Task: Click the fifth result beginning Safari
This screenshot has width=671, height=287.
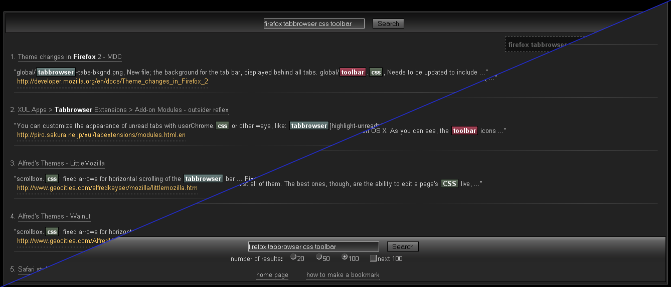Action: pos(33,269)
